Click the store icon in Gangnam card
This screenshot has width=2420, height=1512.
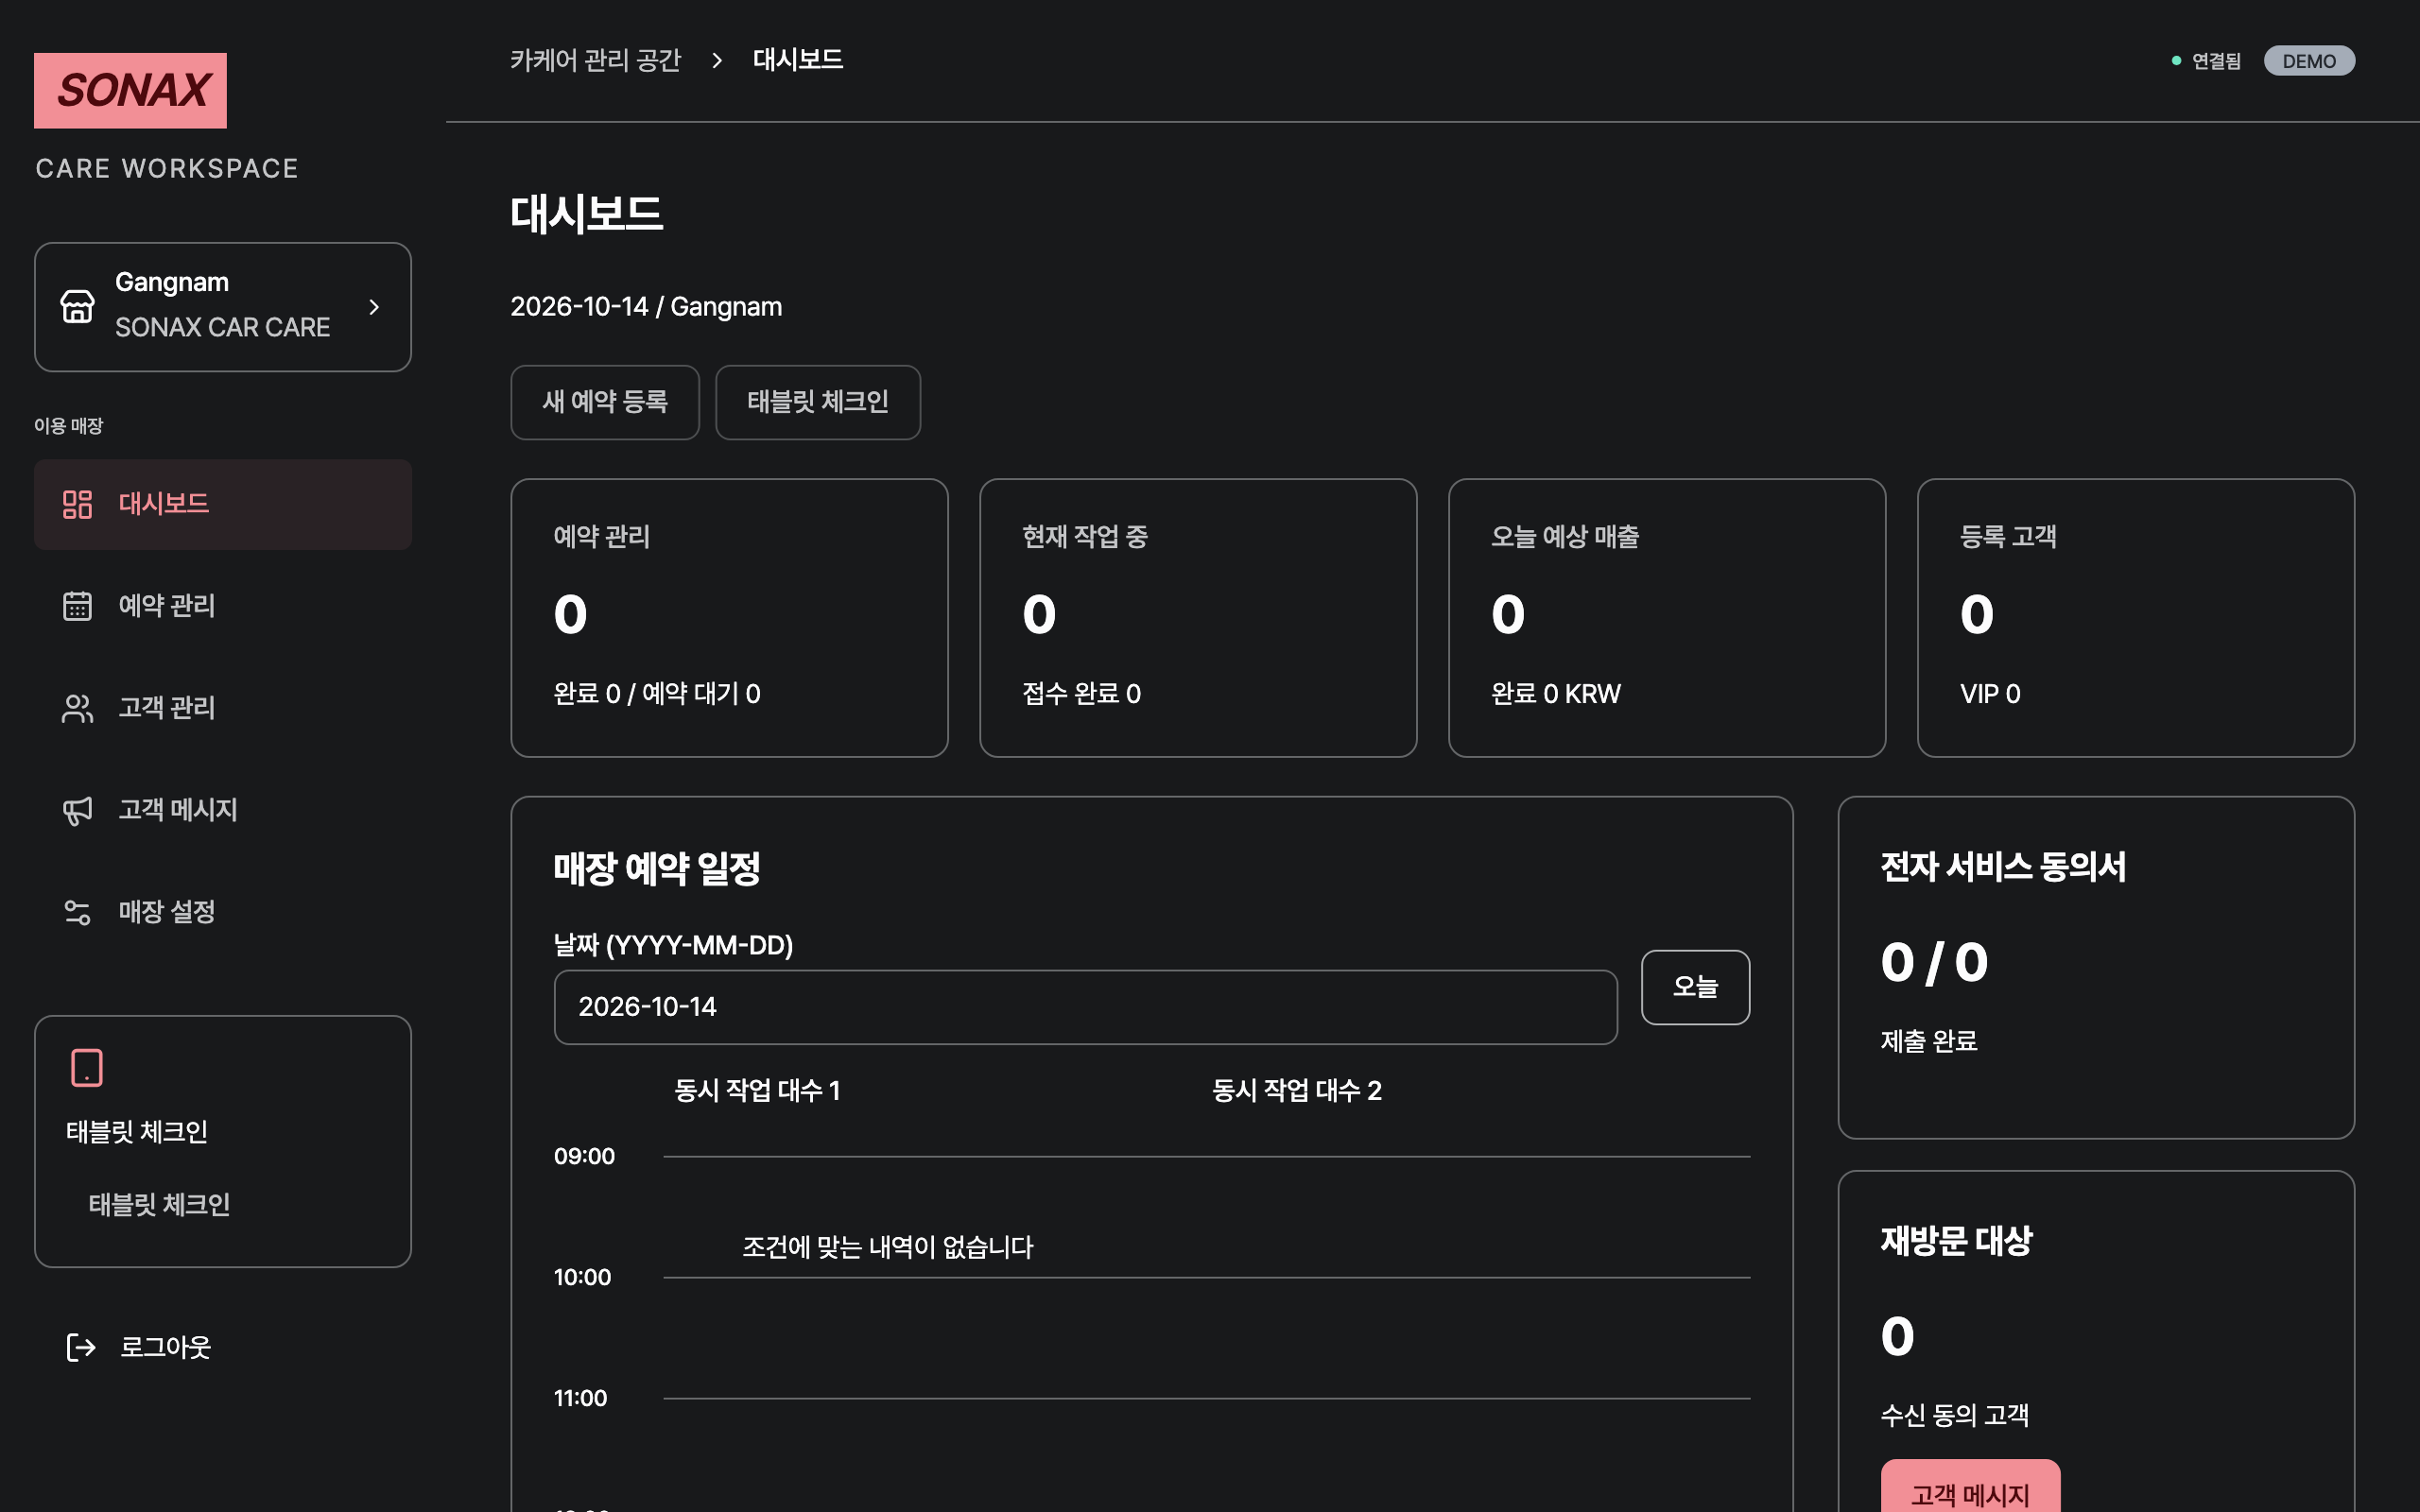click(x=77, y=306)
